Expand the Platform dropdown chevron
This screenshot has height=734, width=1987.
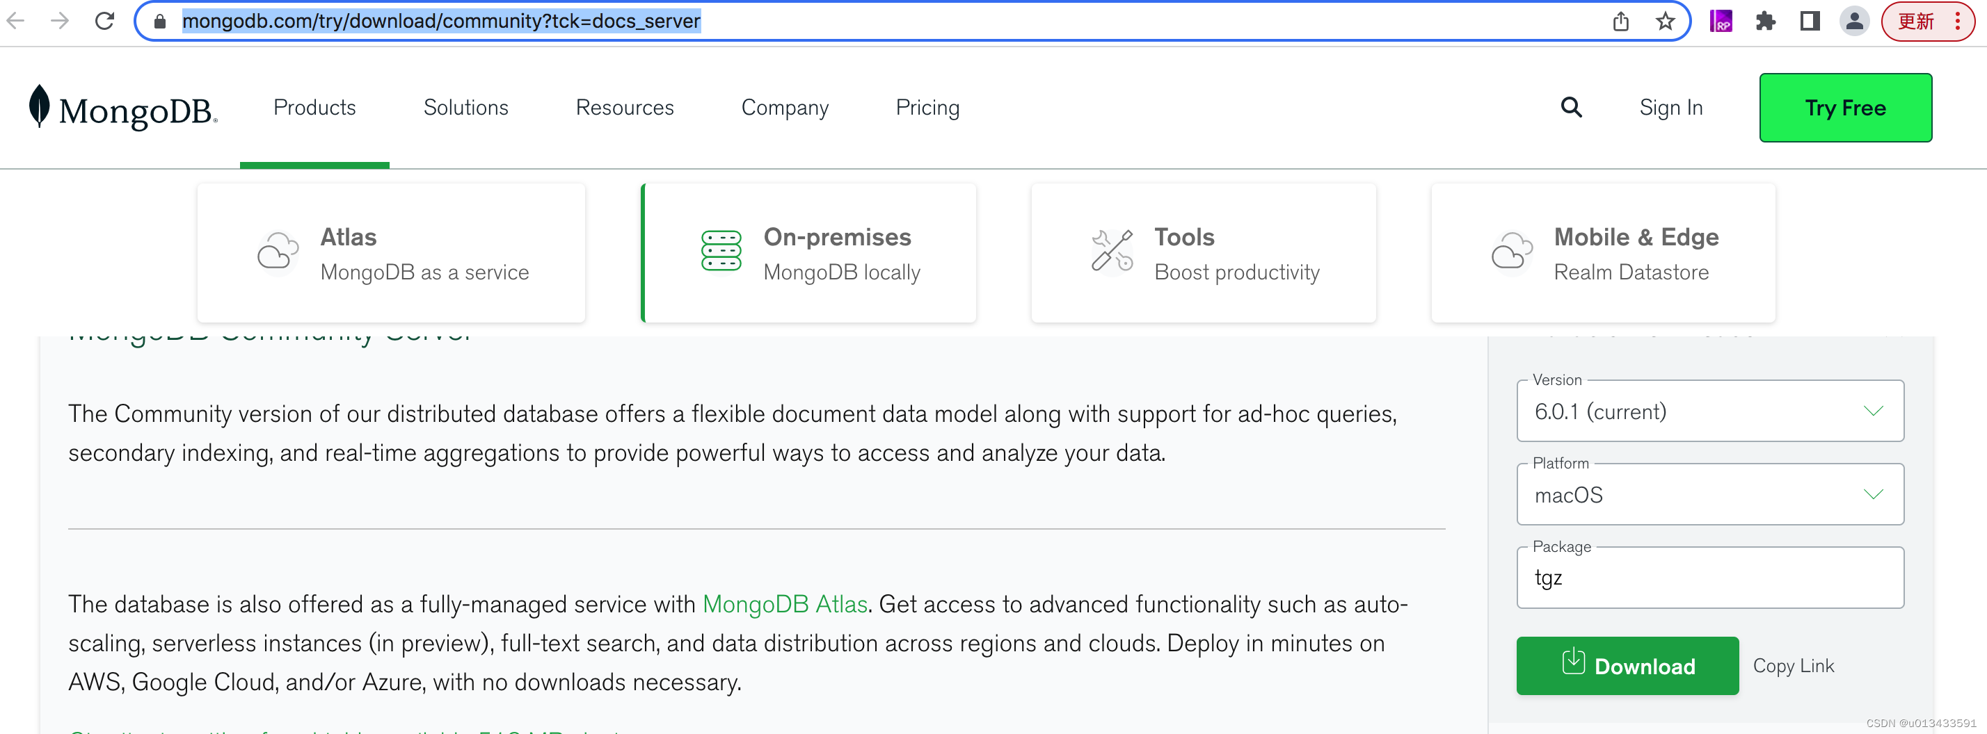point(1873,494)
